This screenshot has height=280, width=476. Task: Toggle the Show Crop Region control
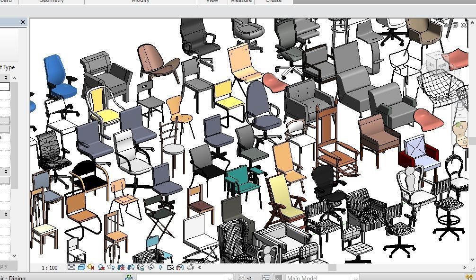point(131,267)
